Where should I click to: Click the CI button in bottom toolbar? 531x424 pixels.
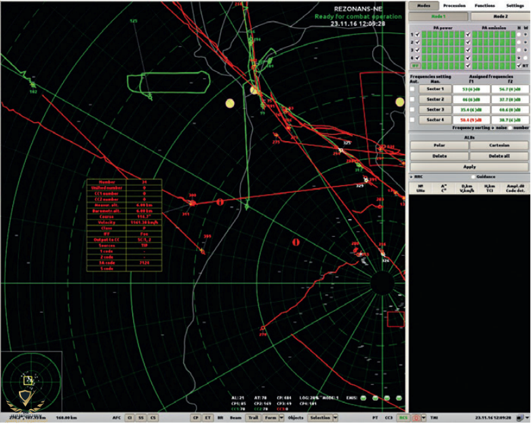130,418
